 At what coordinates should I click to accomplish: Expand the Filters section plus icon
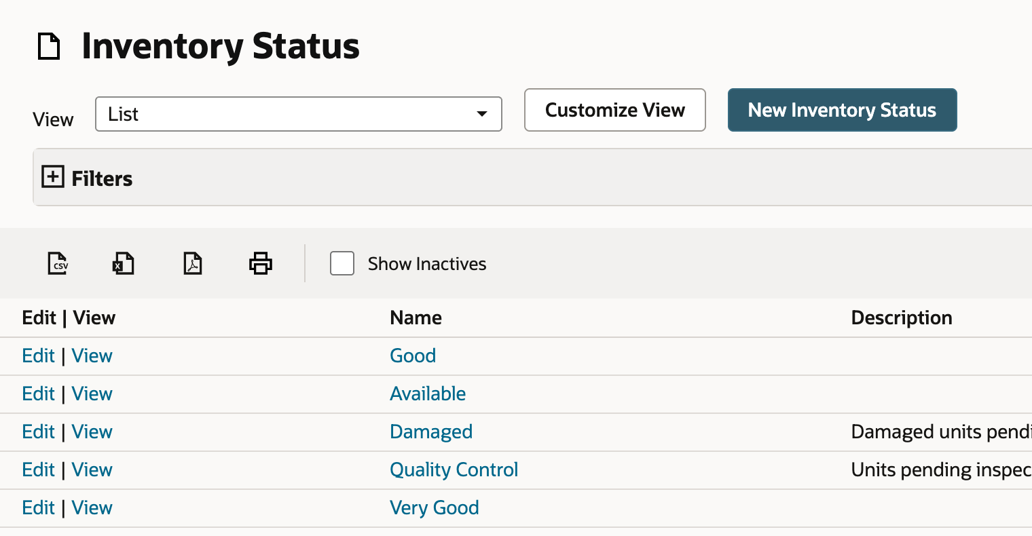tap(53, 177)
